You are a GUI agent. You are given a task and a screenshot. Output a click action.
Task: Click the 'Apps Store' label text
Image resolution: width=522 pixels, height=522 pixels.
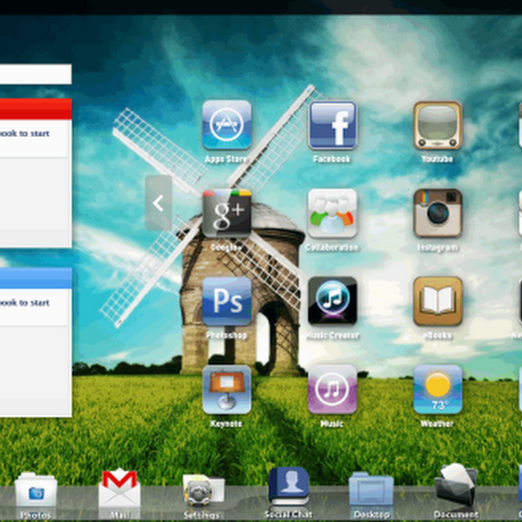coord(226,159)
